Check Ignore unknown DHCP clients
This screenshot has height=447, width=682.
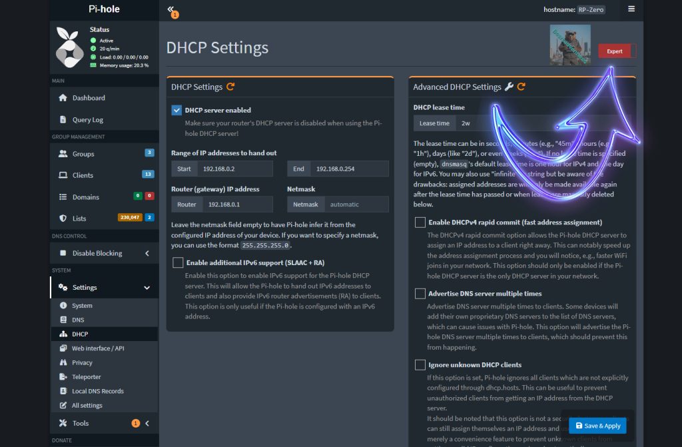pos(420,365)
